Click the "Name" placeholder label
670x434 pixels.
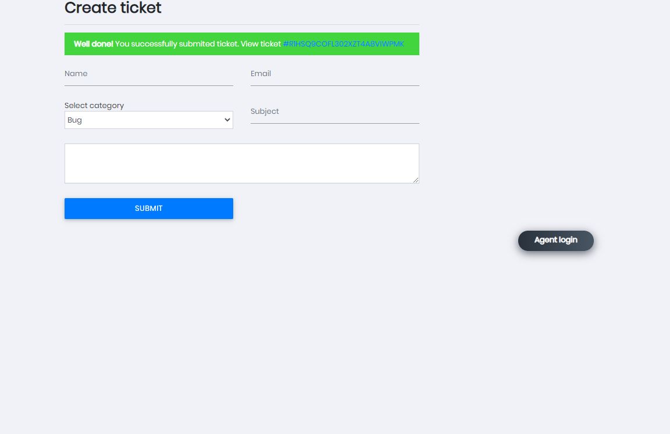point(76,74)
